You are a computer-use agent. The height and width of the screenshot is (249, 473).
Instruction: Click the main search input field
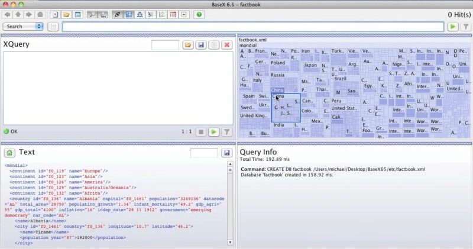253,27
